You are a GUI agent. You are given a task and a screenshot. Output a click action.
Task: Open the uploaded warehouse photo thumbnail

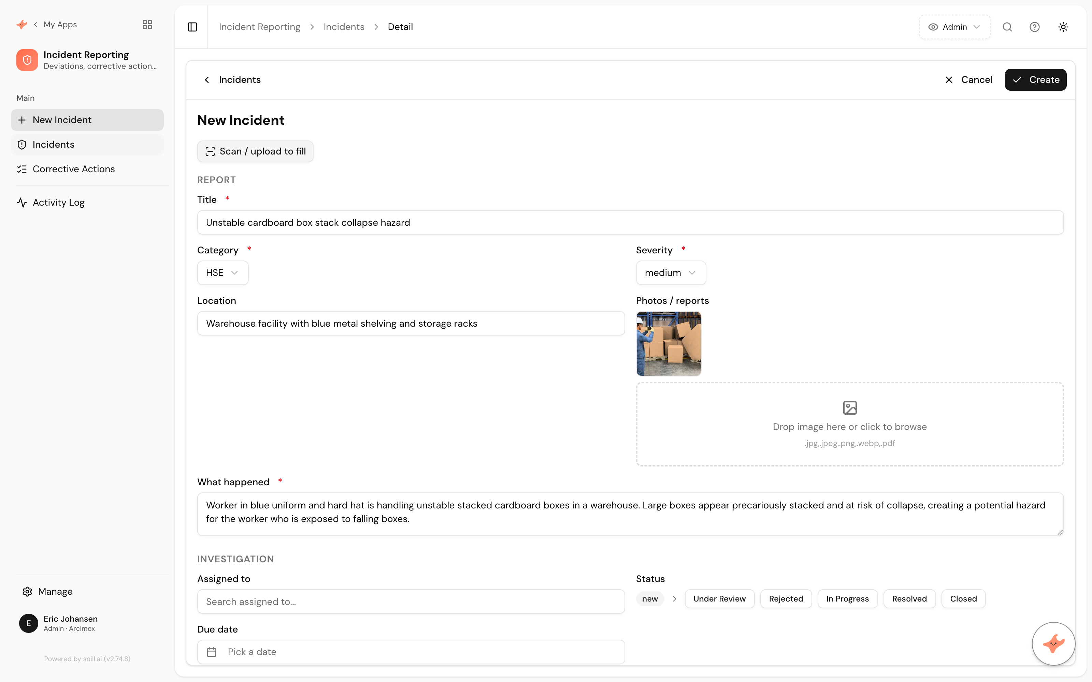[x=669, y=344]
